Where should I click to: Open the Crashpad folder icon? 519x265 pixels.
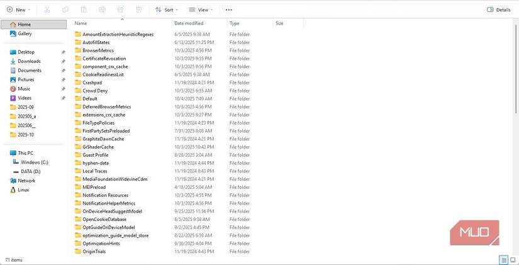coord(78,82)
